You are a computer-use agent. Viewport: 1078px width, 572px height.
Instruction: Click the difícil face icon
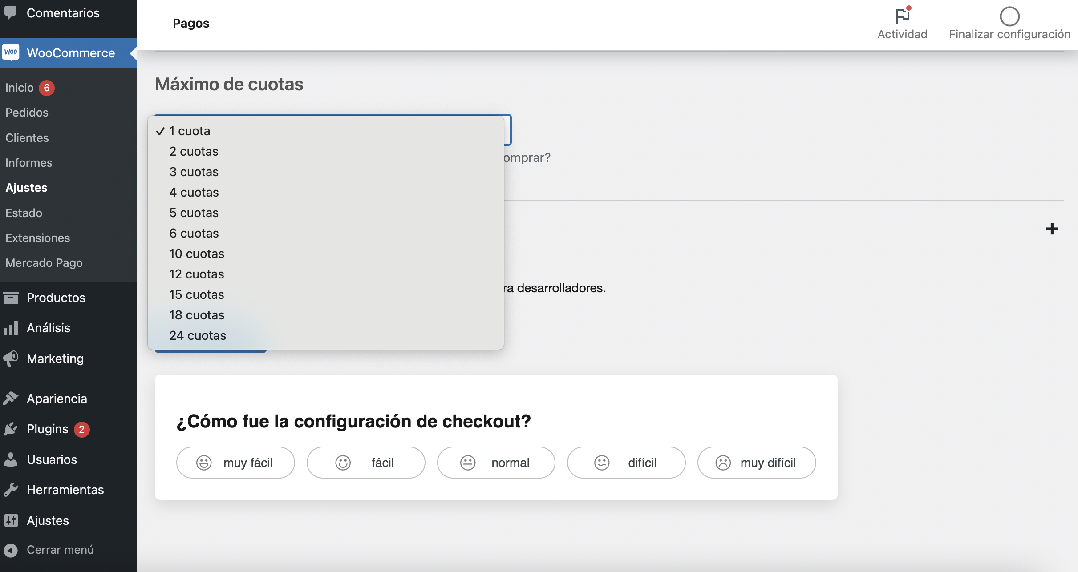(x=602, y=463)
